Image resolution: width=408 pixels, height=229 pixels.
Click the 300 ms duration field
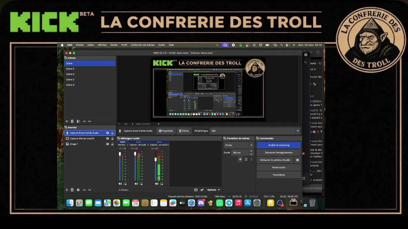pos(240,153)
